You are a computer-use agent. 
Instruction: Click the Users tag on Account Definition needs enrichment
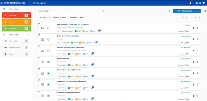click(78, 54)
